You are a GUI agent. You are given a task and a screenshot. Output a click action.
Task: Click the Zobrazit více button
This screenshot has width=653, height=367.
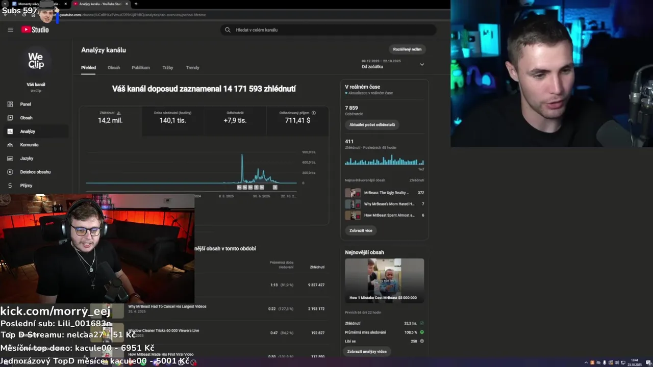point(361,230)
